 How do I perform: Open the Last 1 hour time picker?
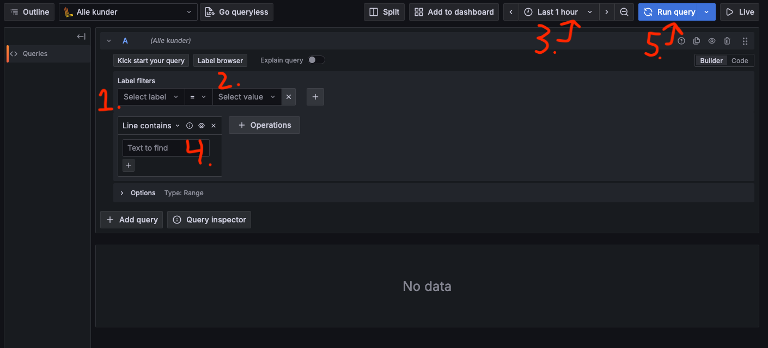558,12
